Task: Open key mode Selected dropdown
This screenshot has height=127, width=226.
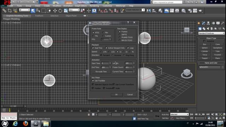Action: [x=179, y=114]
